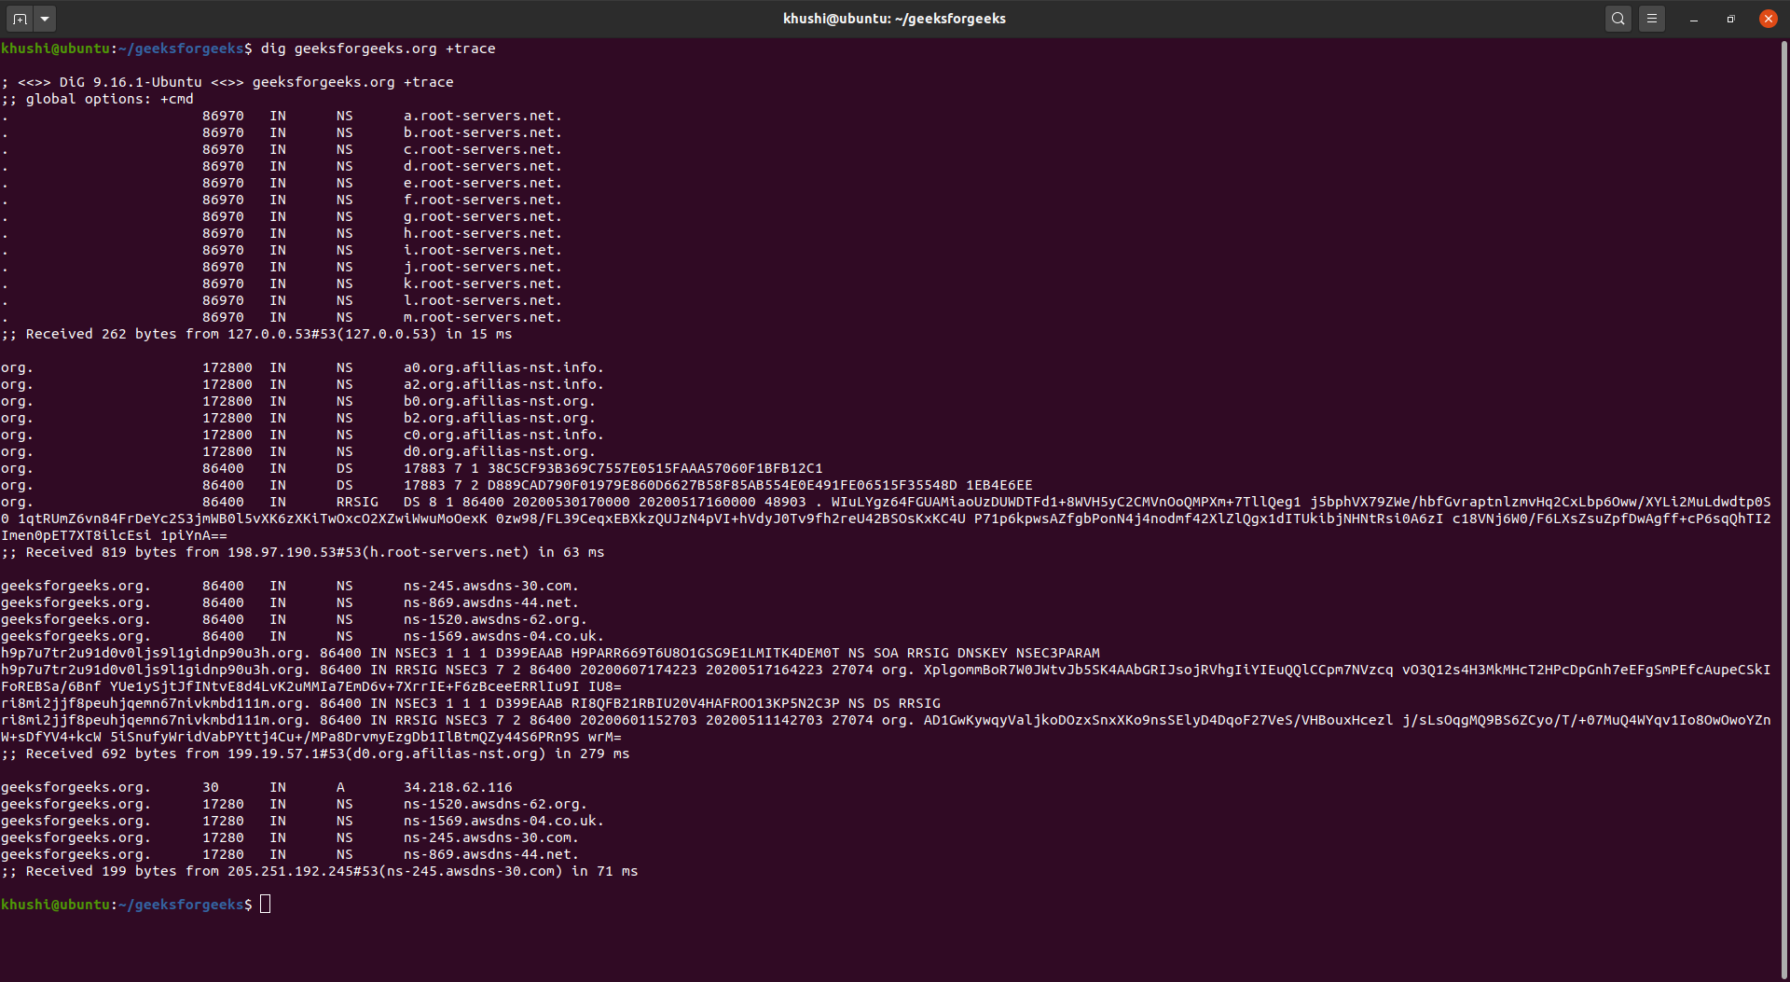Click 'd0.org.afilias-nst.org.' NS entry
Screen dimensions: 1790x982
pos(499,451)
